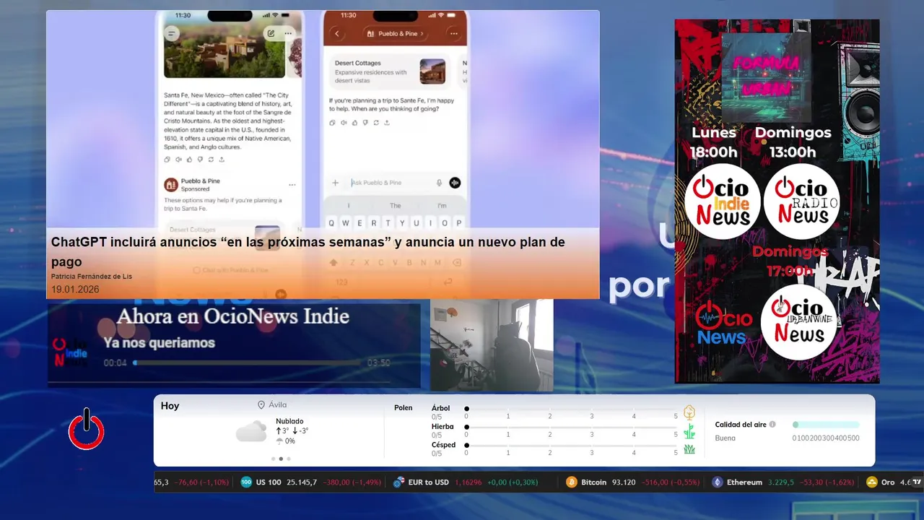Expand the Pueblo & Pine header chevron
This screenshot has height=520, width=924.
click(422, 34)
